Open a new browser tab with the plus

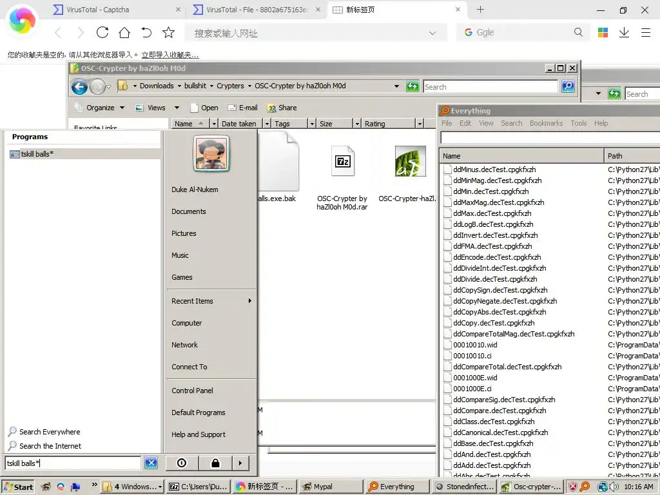click(480, 9)
